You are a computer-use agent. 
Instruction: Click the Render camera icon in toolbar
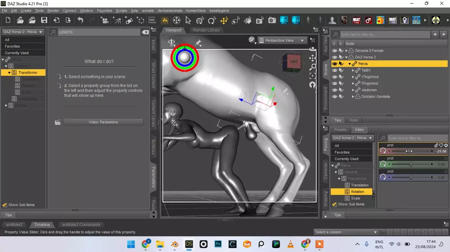click(x=272, y=20)
